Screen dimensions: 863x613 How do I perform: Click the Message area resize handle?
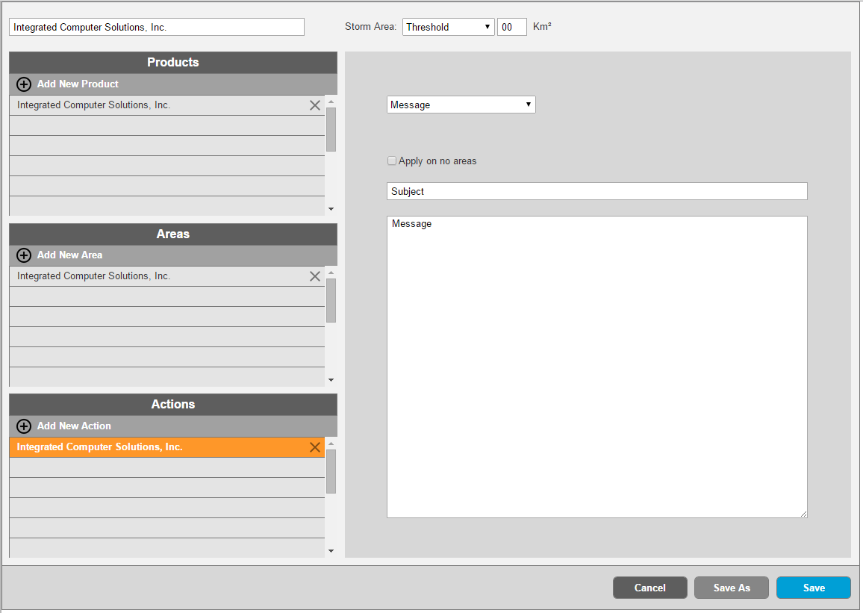pyautogui.click(x=803, y=514)
